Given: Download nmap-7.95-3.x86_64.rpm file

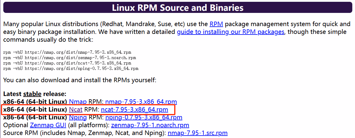Looking at the screenshot, I should coord(141,102).
